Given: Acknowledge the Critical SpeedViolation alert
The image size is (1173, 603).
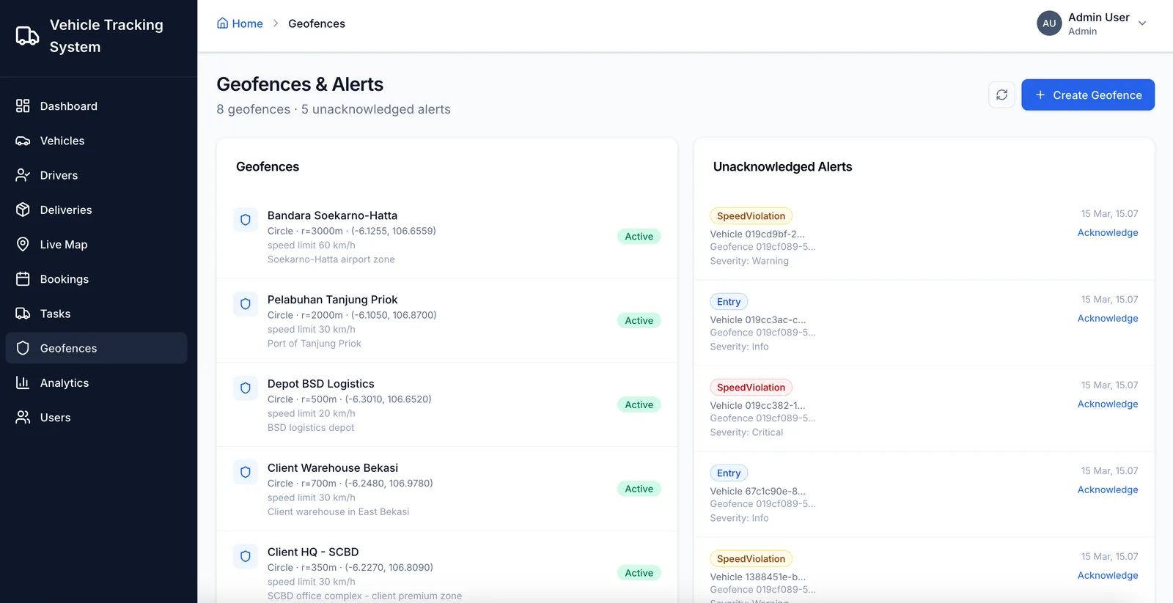Looking at the screenshot, I should pos(1108,404).
